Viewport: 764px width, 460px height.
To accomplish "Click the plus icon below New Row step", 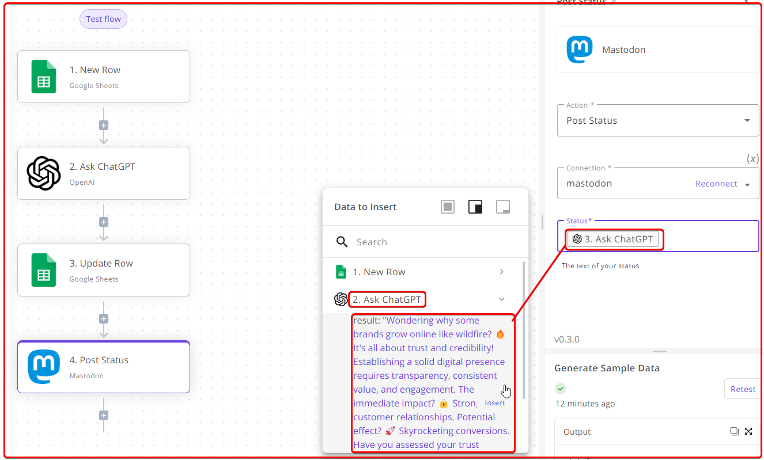I will pyautogui.click(x=104, y=125).
